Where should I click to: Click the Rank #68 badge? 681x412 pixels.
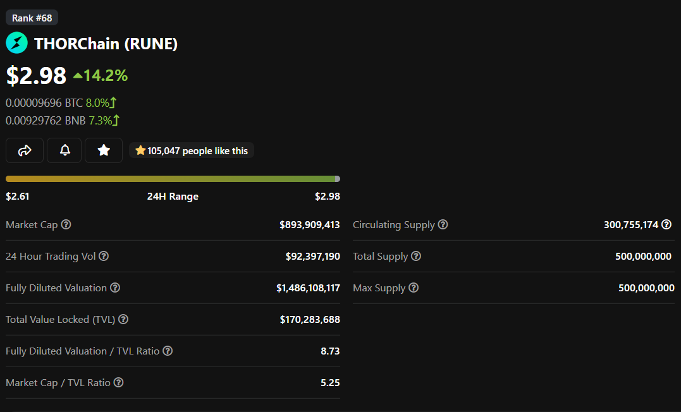[32, 18]
